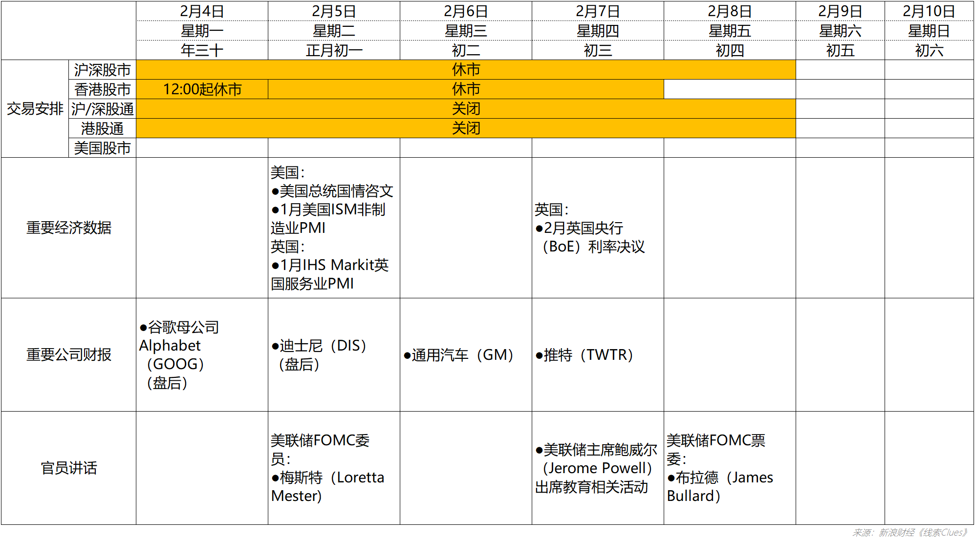Image resolution: width=975 pixels, height=540 pixels.
Task: Click the 官员讲话 row header
Action: 68,468
